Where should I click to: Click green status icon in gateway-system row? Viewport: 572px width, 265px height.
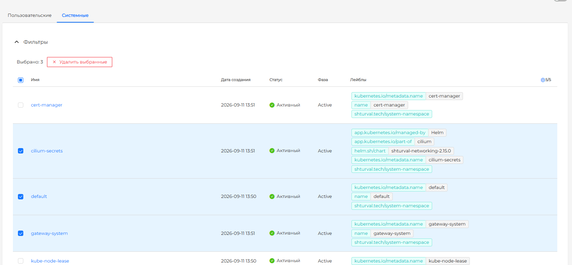pyautogui.click(x=272, y=233)
